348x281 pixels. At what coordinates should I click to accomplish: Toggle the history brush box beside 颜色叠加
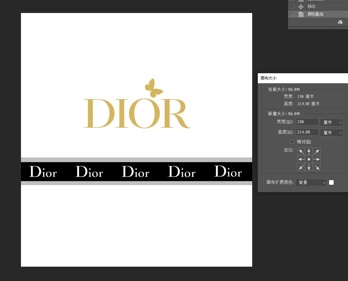pos(292,14)
